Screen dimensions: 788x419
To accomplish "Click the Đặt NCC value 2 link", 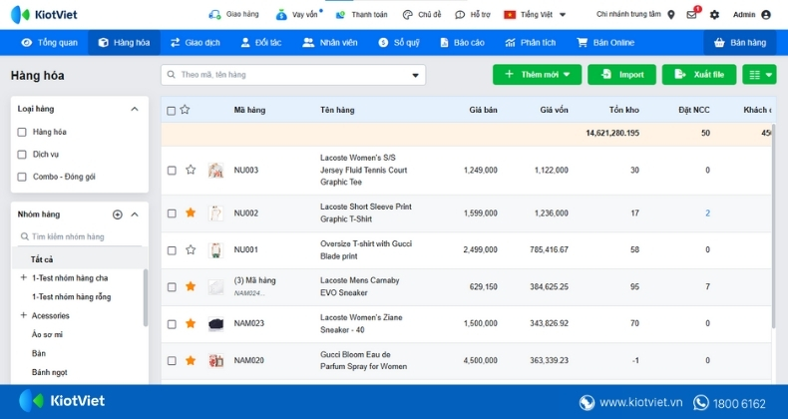I will point(707,213).
